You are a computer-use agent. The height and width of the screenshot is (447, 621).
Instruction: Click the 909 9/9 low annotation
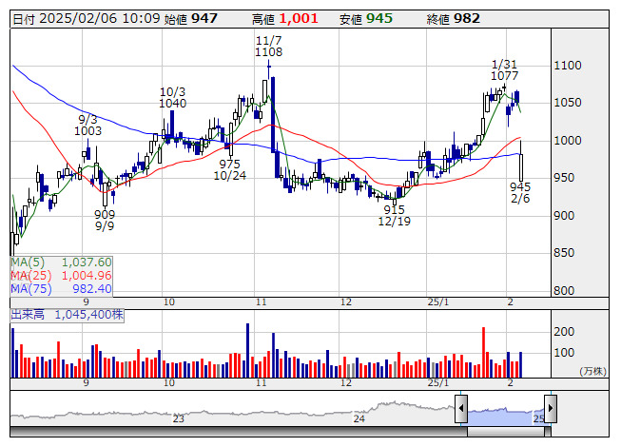click(105, 221)
